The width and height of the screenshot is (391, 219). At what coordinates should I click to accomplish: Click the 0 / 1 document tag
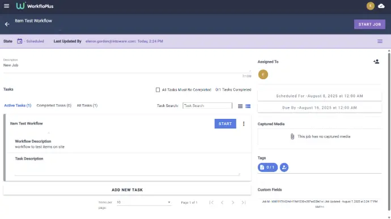pos(267,167)
